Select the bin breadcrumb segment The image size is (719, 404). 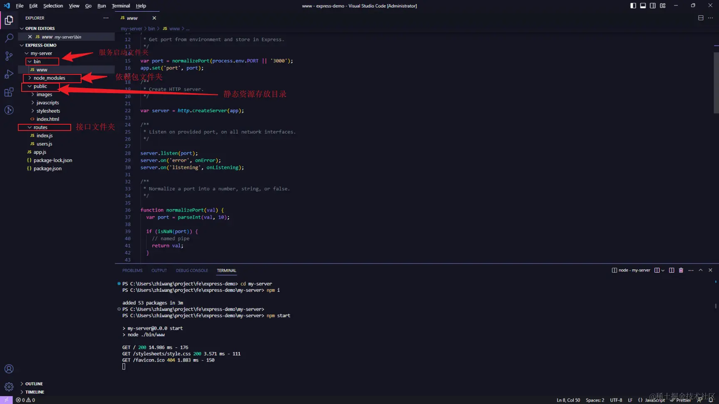[151, 29]
